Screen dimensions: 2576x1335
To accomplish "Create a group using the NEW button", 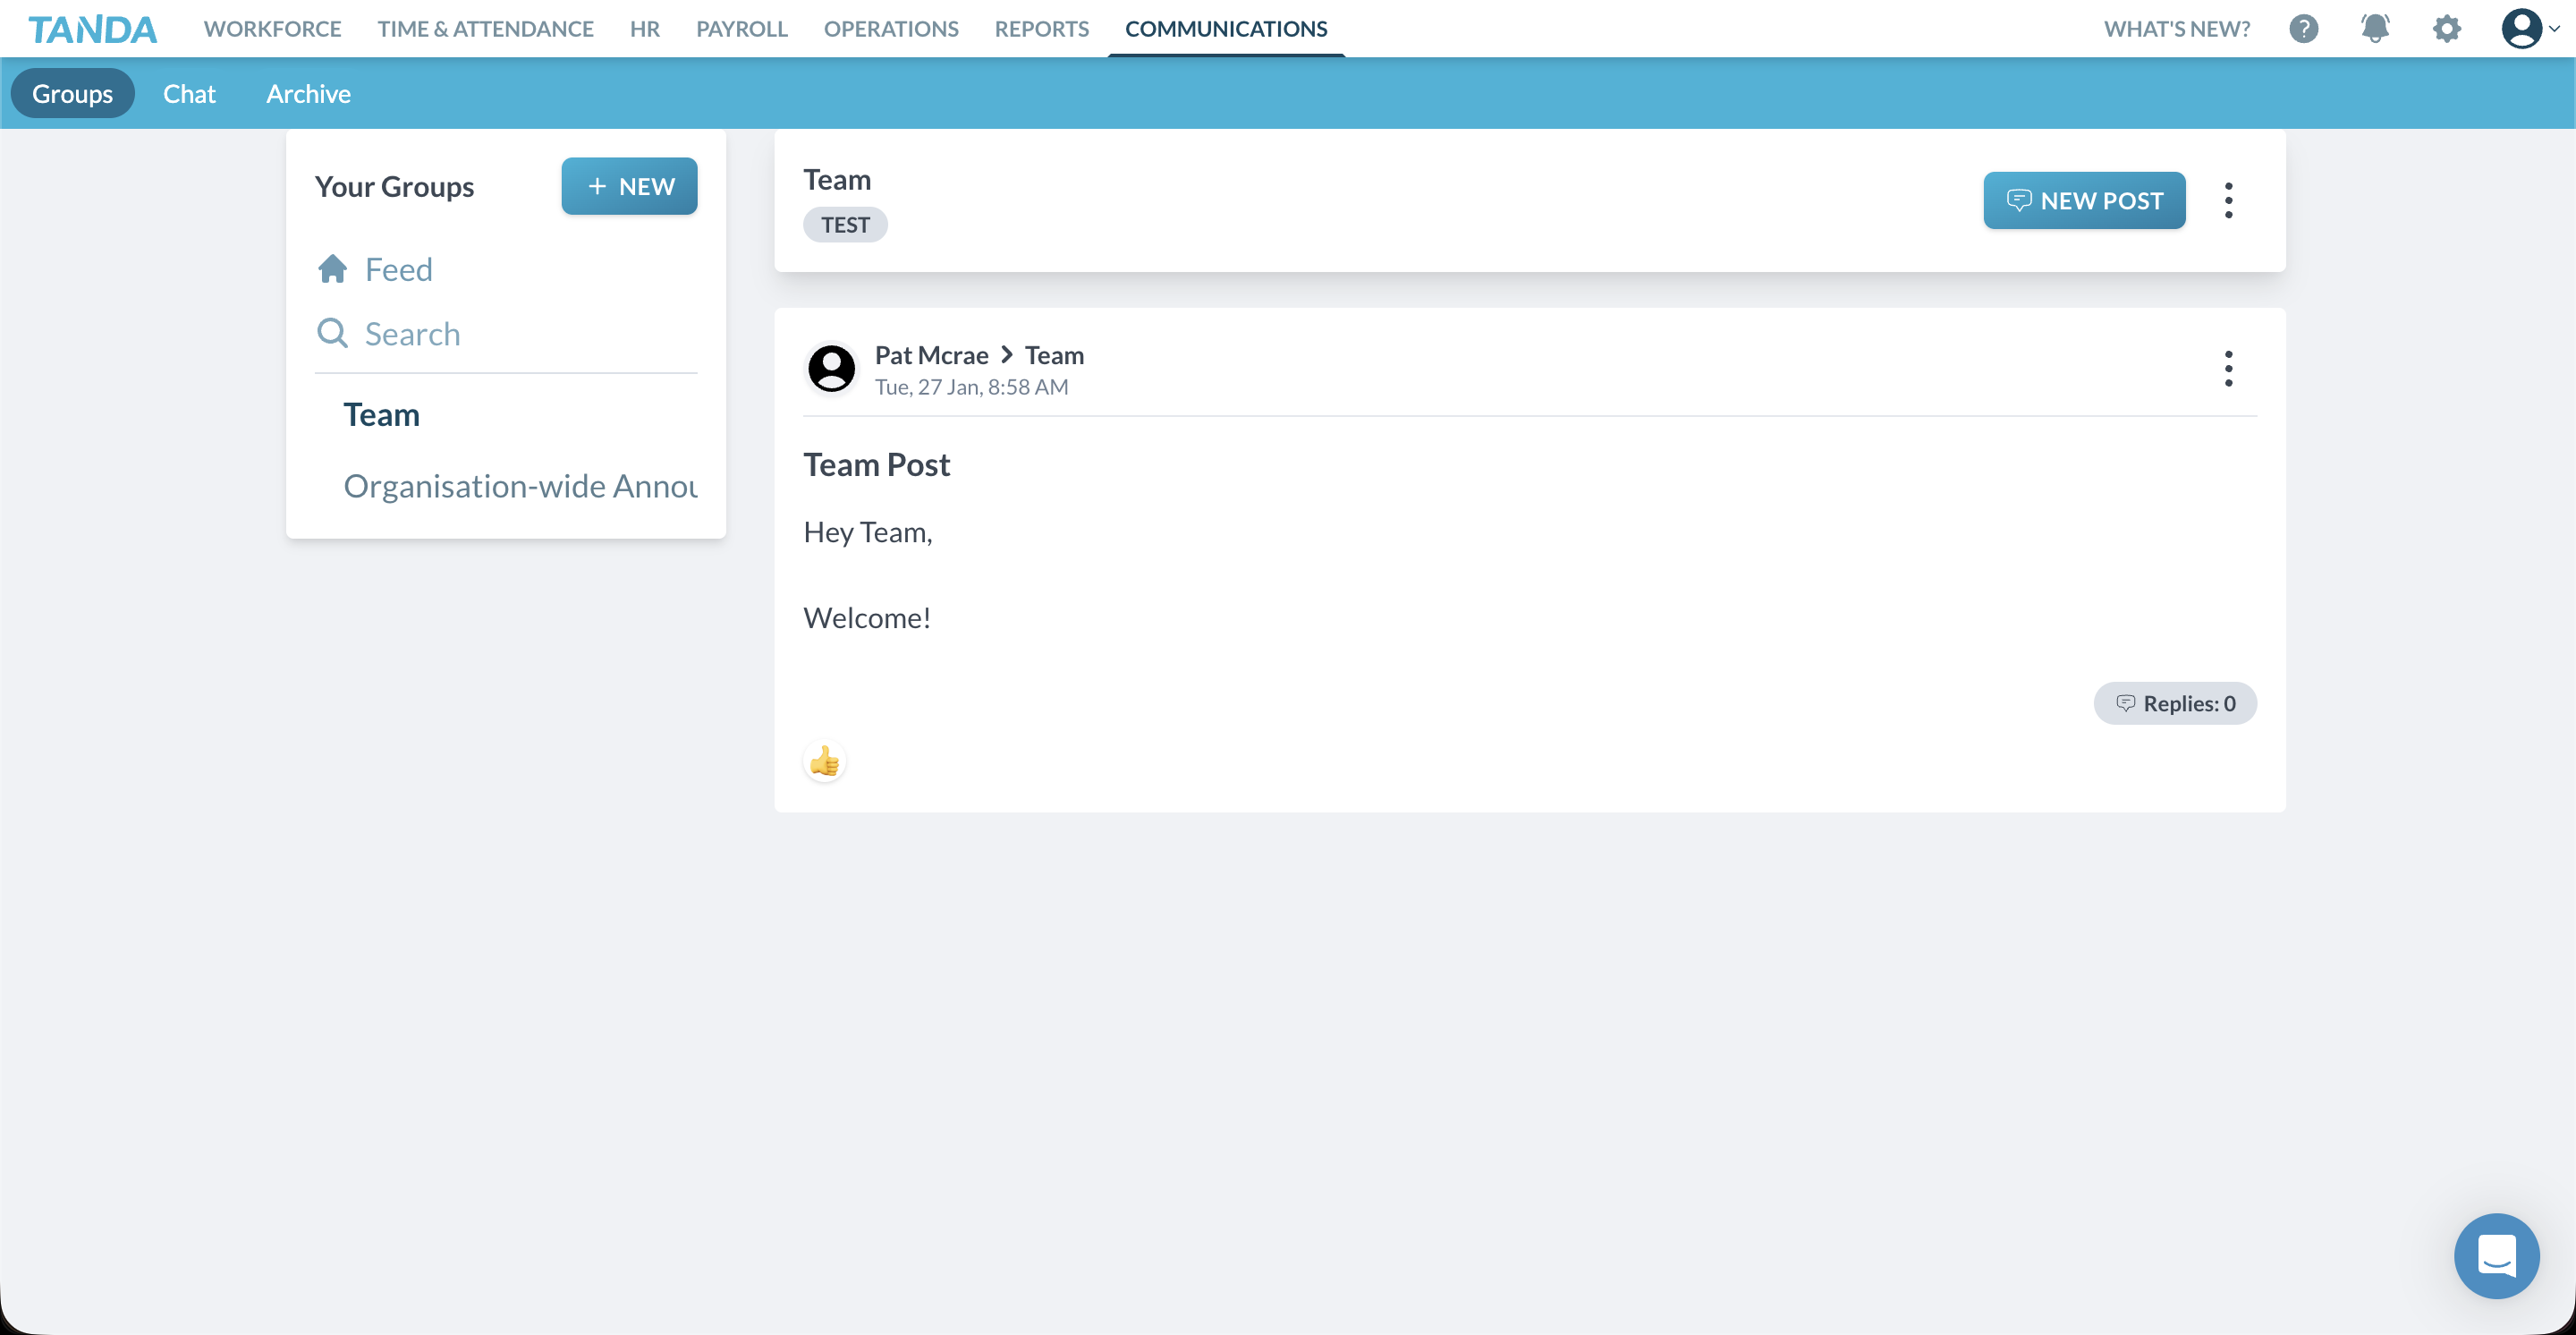I will click(629, 186).
